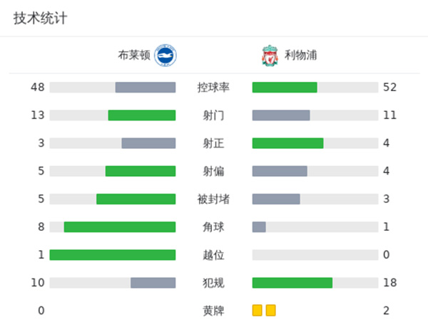Click the 被封堵 stat label

(x=213, y=199)
